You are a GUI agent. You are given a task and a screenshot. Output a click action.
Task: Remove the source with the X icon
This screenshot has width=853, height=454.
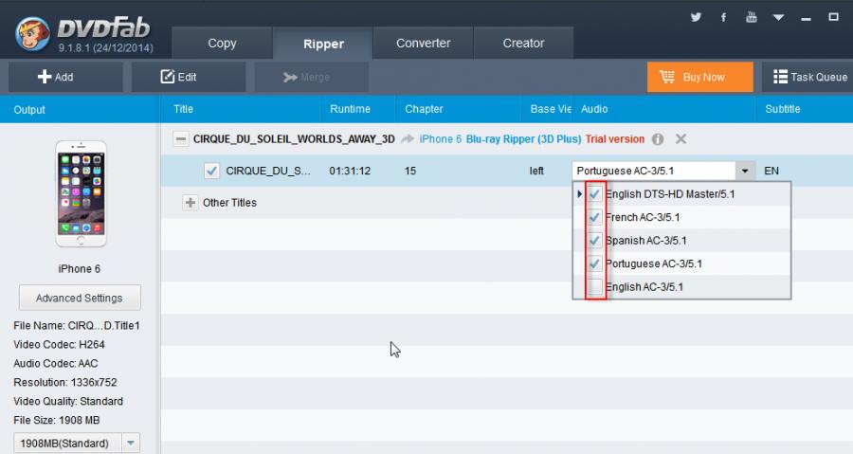point(681,139)
